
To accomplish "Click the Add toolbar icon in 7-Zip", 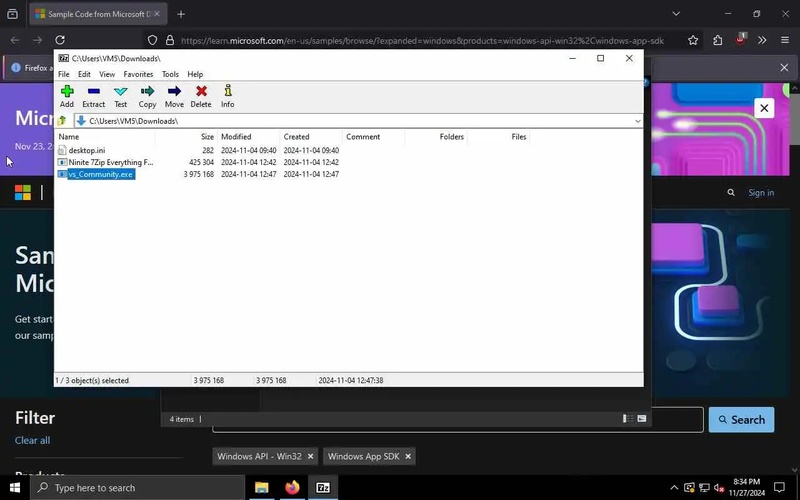I will coord(67,96).
